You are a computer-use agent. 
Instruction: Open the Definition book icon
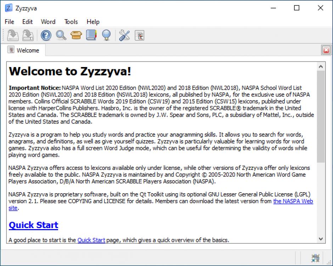(x=91, y=35)
